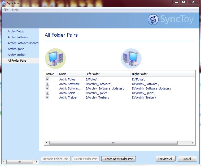The height and width of the screenshot is (166, 201).
Task: Select Archiv Software name in the table
Action: pos(69,84)
